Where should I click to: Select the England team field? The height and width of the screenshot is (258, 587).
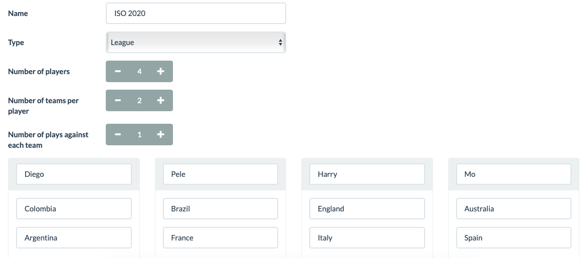pos(367,208)
